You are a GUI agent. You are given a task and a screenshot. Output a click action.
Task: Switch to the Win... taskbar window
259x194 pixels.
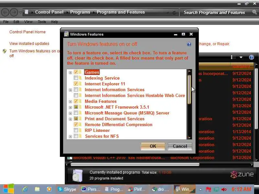click(185, 189)
